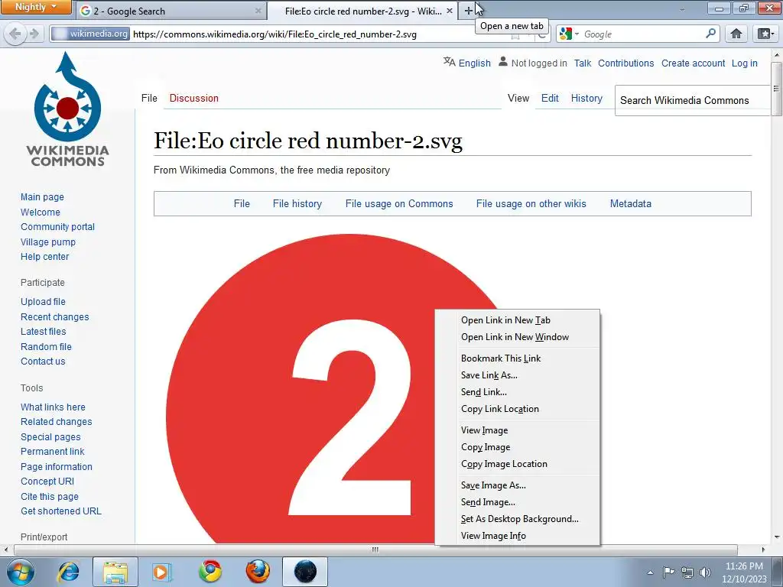This screenshot has height=587, width=783.
Task: Show hidden tray icons arrow
Action: coord(650,573)
